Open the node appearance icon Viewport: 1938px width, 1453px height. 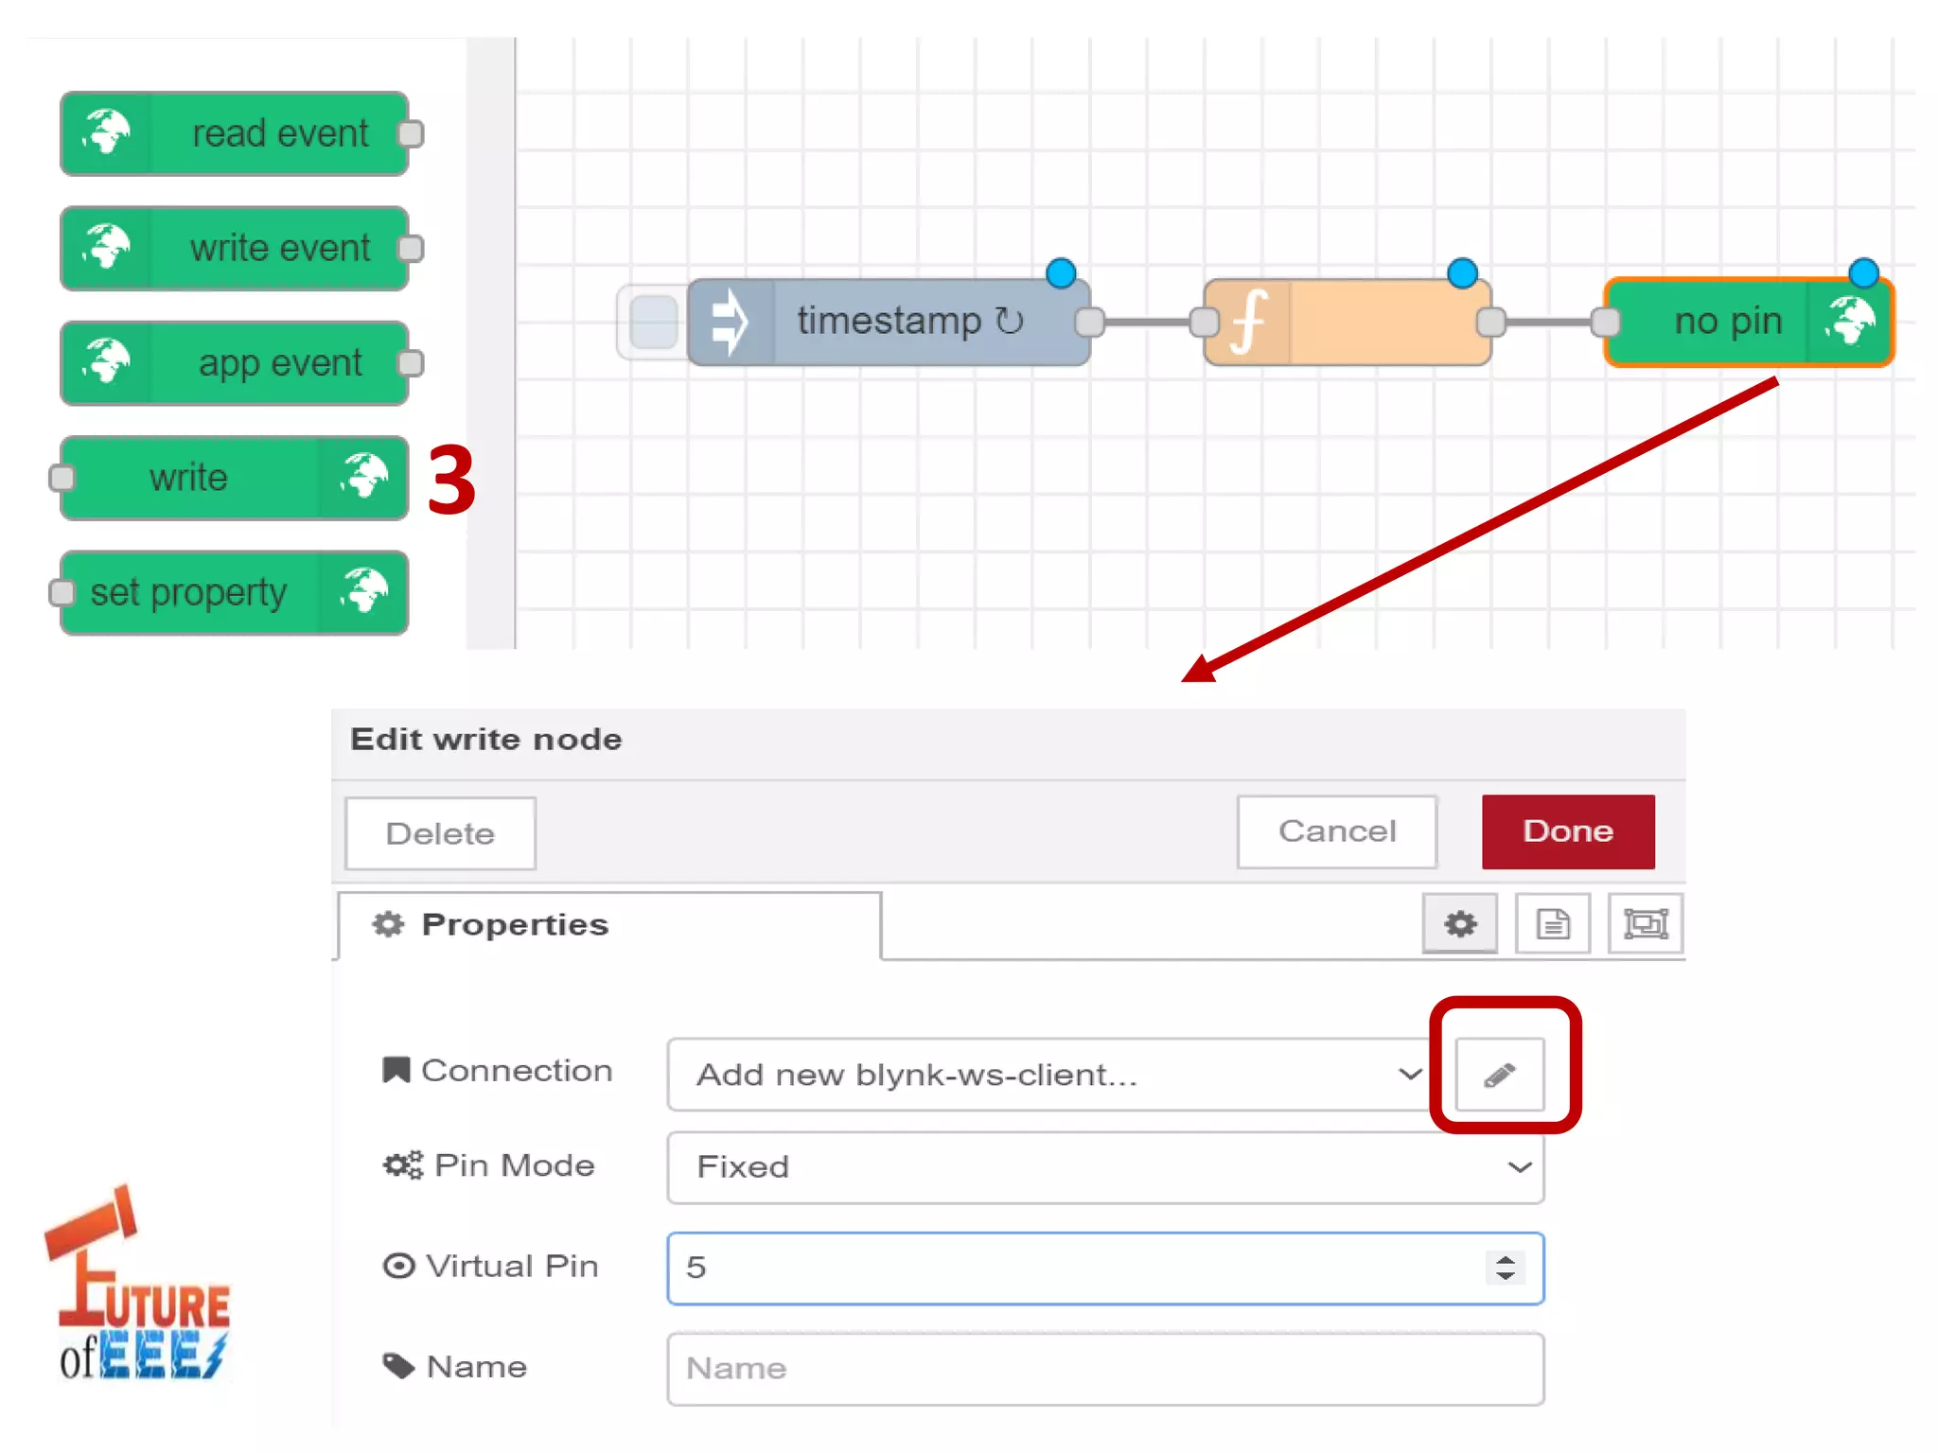[x=1645, y=923]
